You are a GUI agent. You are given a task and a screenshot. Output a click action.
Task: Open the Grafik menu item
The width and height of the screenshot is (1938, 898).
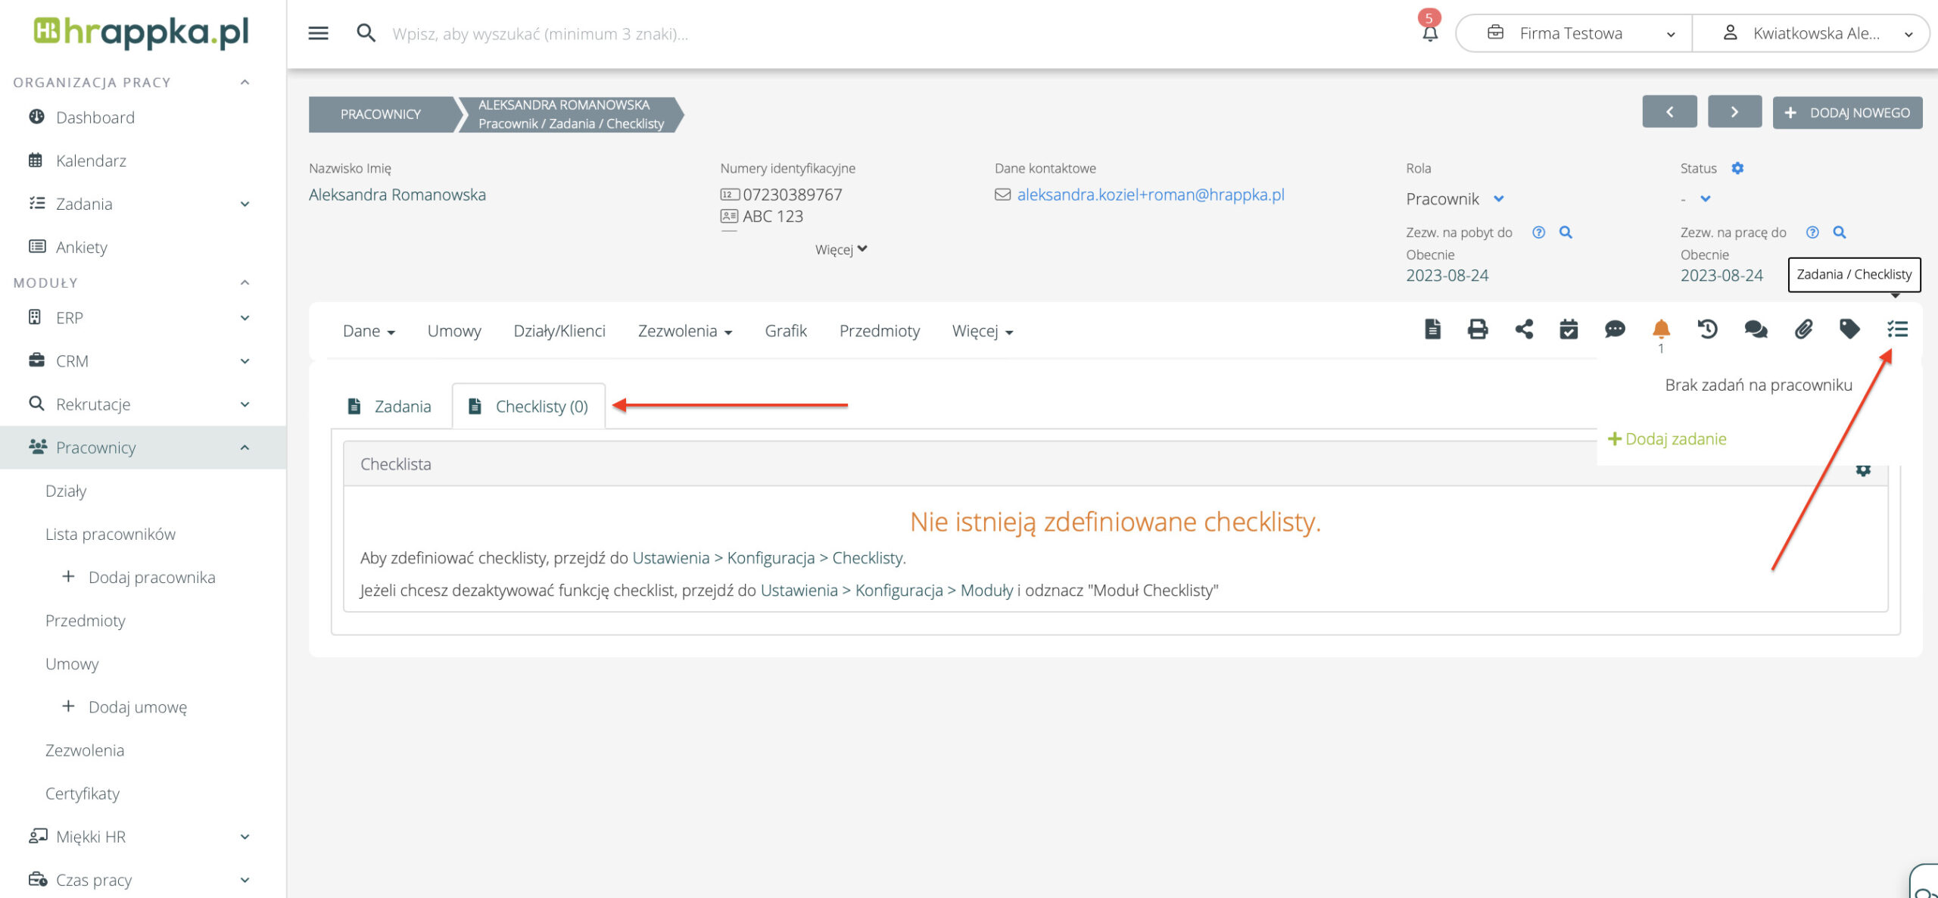pyautogui.click(x=785, y=331)
